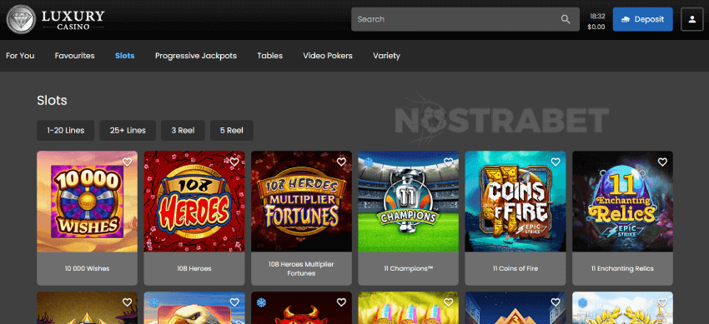
Task: Filter slots by 1-20 Lines
Action: (66, 131)
